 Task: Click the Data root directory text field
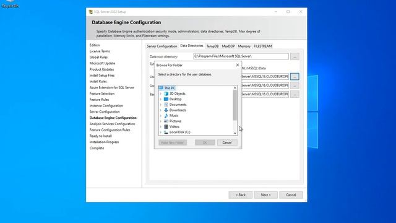[241, 56]
